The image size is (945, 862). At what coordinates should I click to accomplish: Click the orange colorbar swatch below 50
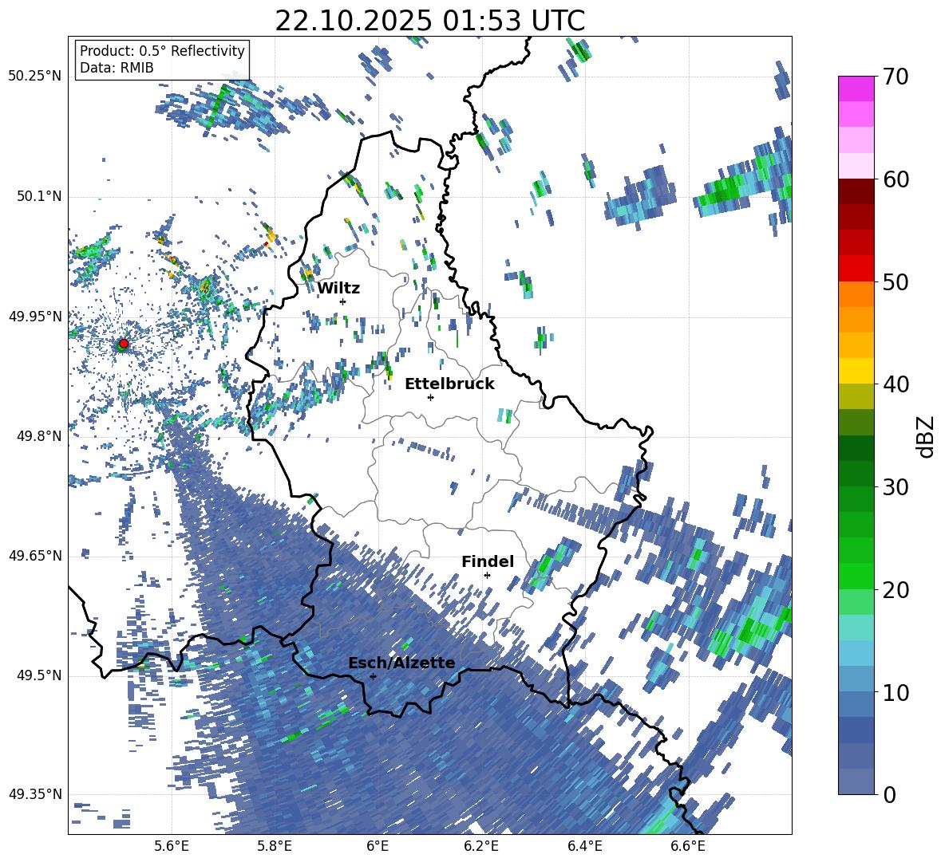coord(856,294)
